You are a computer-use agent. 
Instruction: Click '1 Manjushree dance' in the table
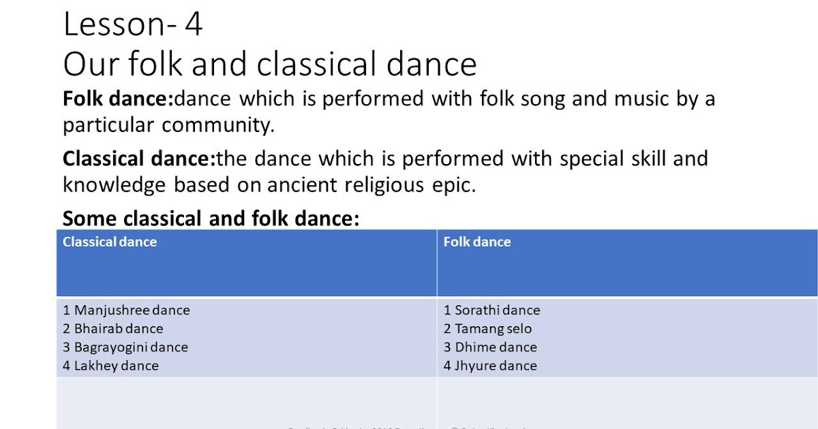pyautogui.click(x=127, y=311)
